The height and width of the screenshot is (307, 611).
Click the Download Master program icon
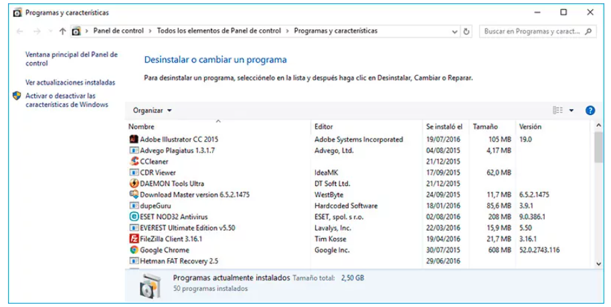tap(134, 194)
